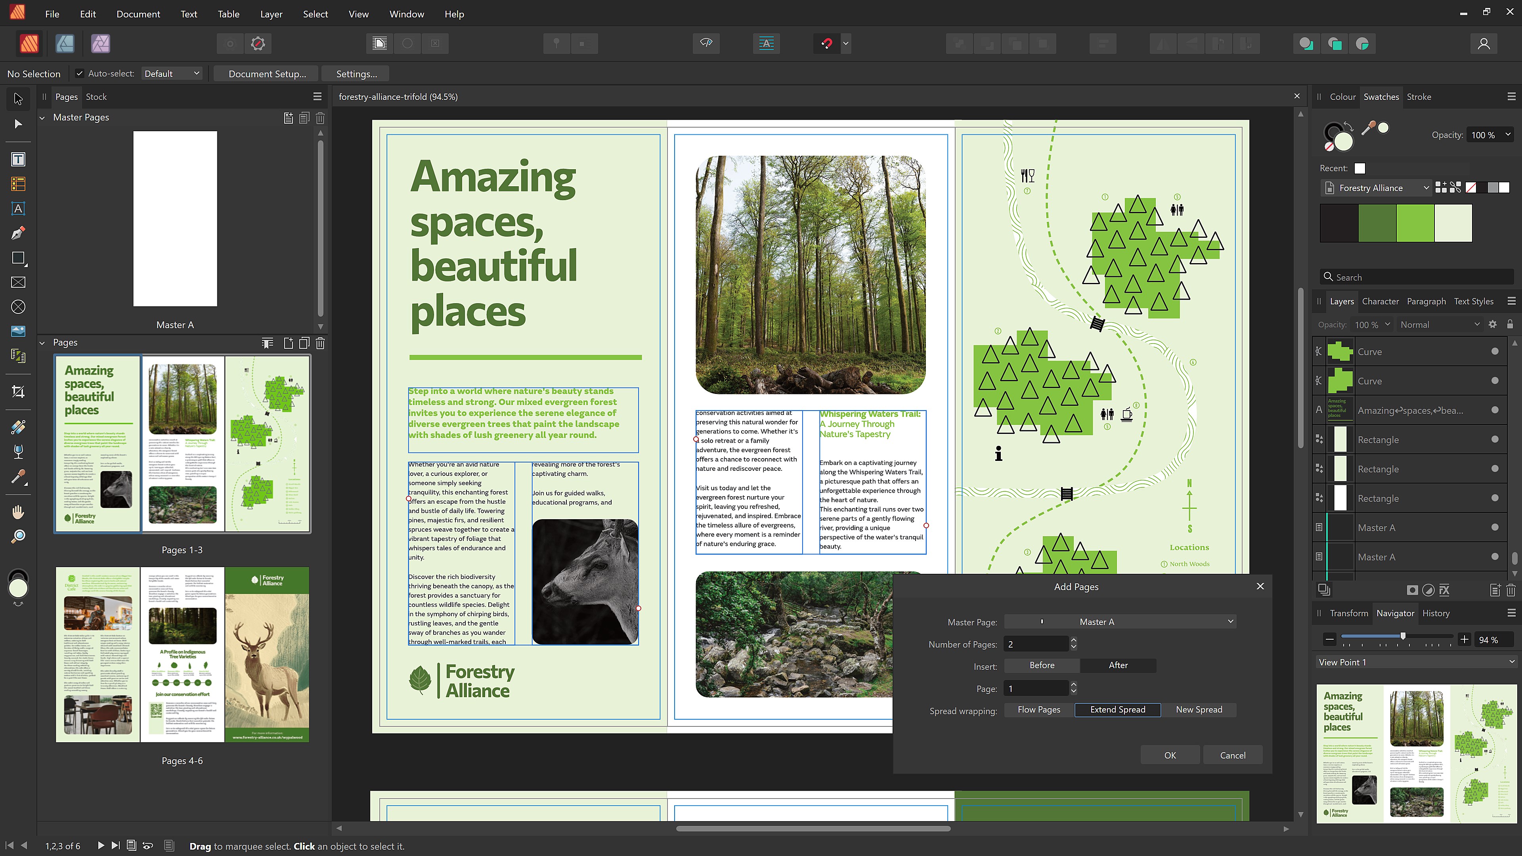Viewport: 1522px width, 856px height.
Task: Delete selected page in Pages panel
Action: (320, 343)
